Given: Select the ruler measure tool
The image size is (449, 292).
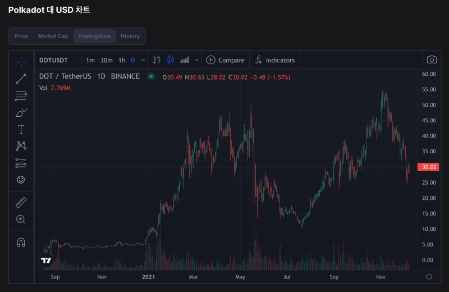Looking at the screenshot, I should pyautogui.click(x=21, y=203).
